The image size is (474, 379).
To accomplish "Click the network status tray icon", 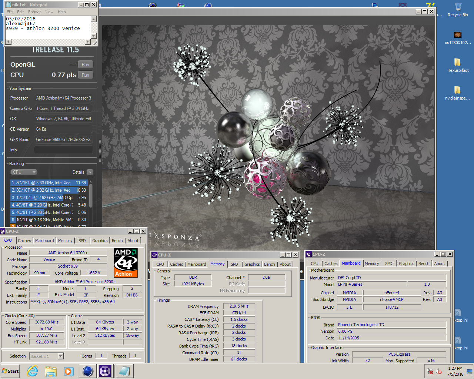I will pos(430,371).
